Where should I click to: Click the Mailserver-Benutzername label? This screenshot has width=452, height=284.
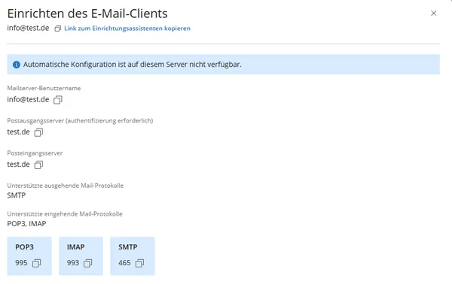click(44, 88)
